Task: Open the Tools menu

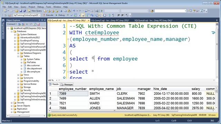Action: coord(48,7)
